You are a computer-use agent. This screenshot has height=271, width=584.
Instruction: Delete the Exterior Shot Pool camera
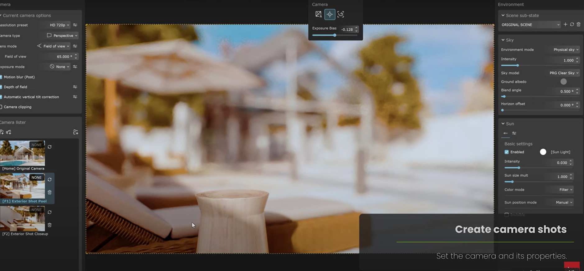pyautogui.click(x=49, y=192)
